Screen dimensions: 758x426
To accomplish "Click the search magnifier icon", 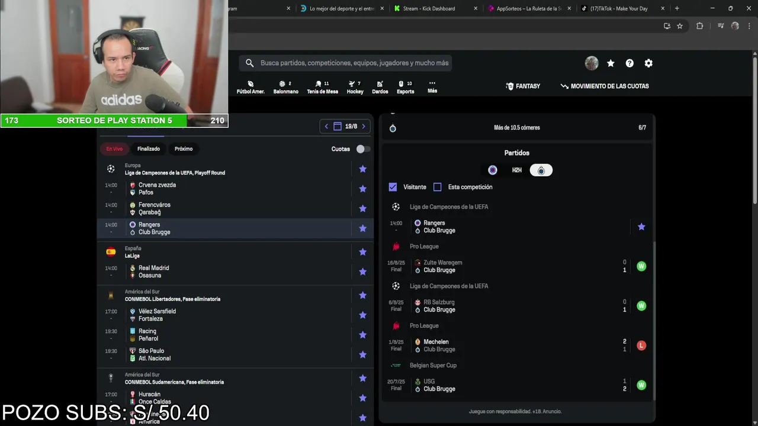I will coord(249,63).
